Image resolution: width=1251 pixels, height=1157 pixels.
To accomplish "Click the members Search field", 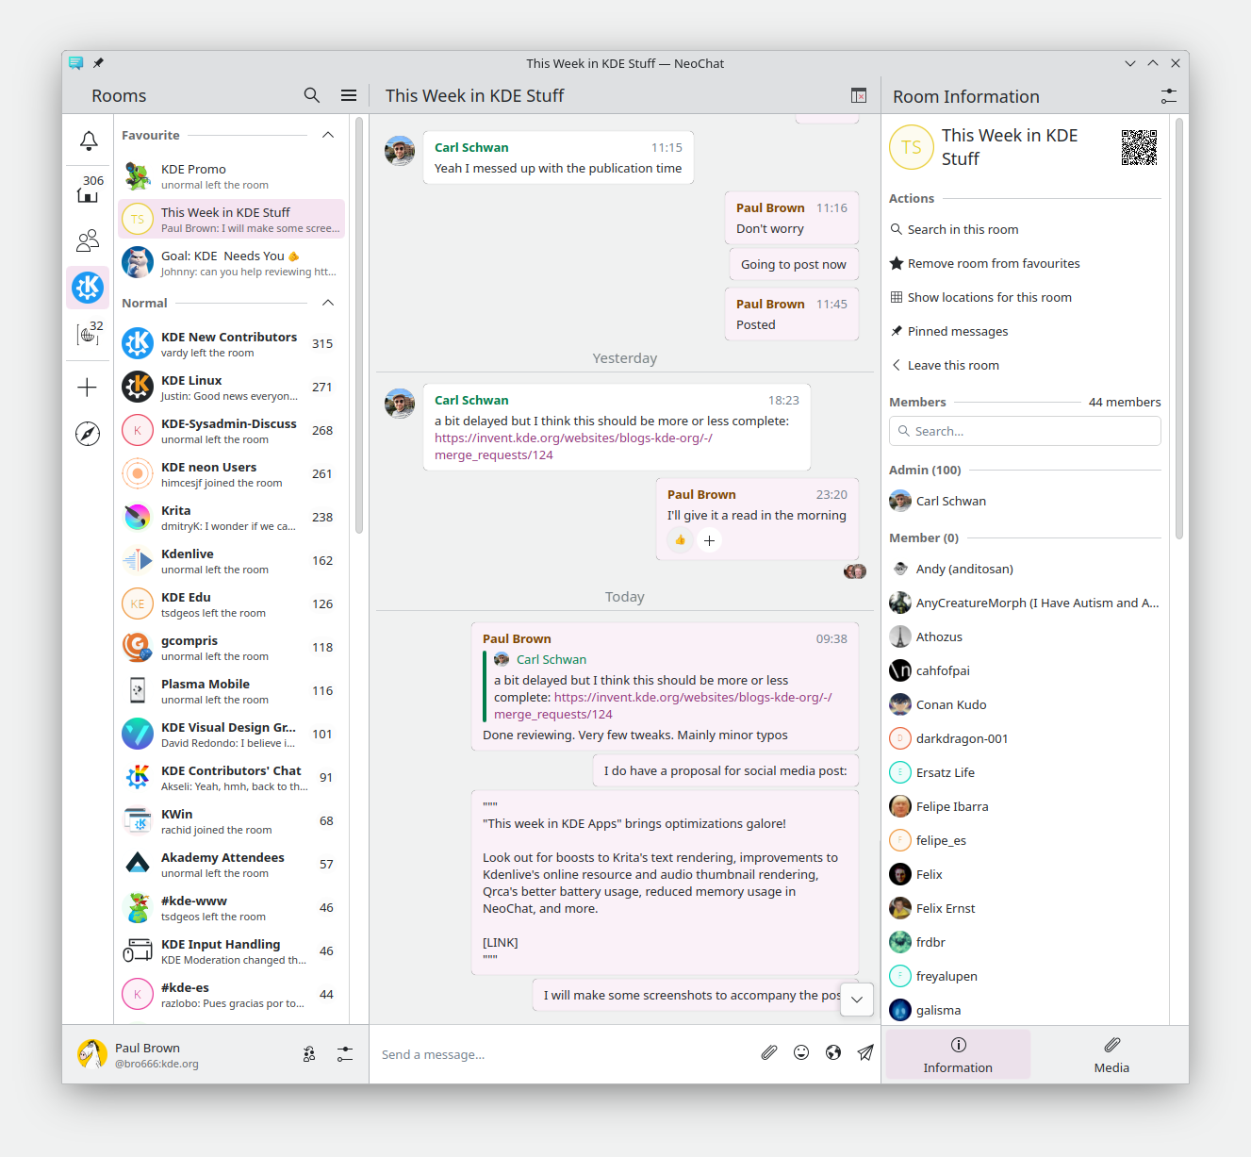I will (x=1025, y=431).
